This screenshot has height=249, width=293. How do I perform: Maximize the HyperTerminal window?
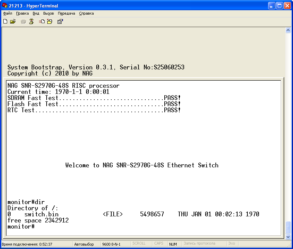pos(279,6)
